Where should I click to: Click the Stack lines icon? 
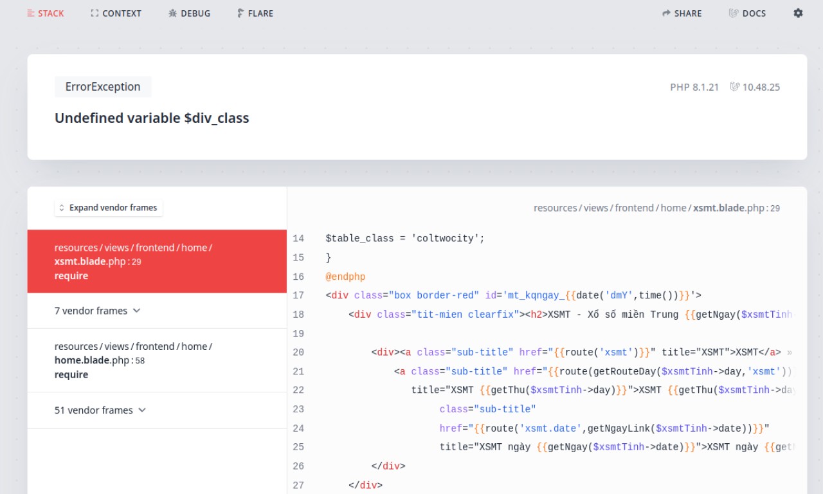[x=31, y=13]
